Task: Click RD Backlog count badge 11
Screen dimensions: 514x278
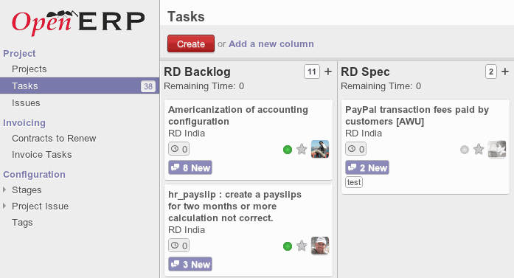Action: [x=312, y=72]
